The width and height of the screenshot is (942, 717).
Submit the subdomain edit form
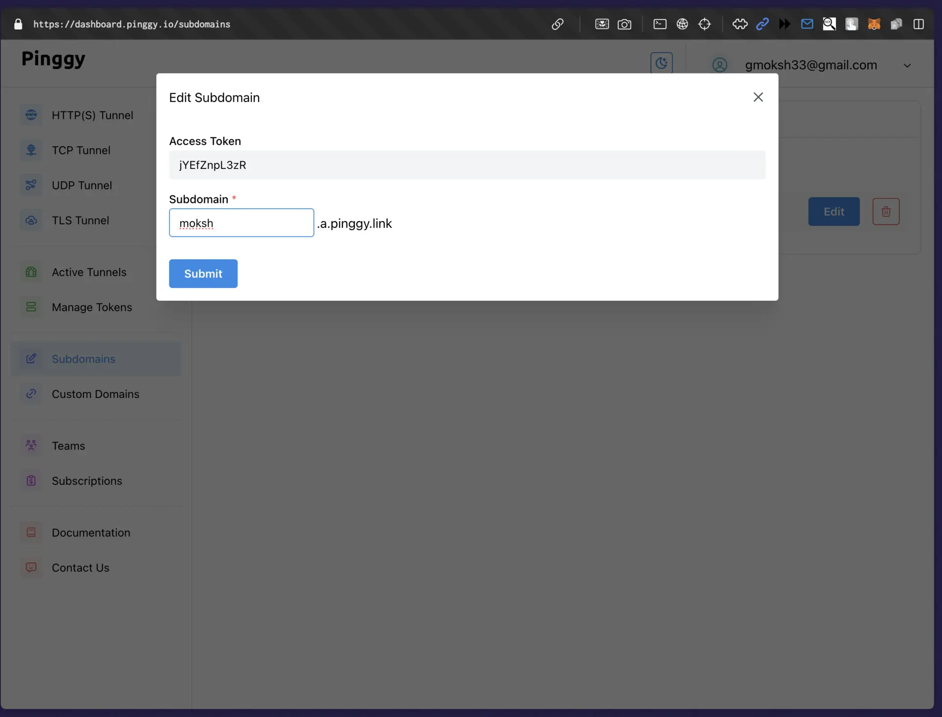(203, 273)
